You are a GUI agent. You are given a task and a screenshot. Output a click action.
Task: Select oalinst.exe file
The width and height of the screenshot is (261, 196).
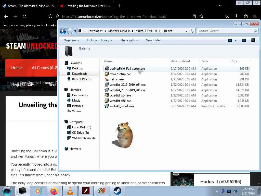point(176,79)
